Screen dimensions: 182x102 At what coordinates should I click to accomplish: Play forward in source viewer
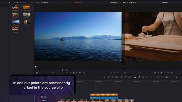click(77, 73)
